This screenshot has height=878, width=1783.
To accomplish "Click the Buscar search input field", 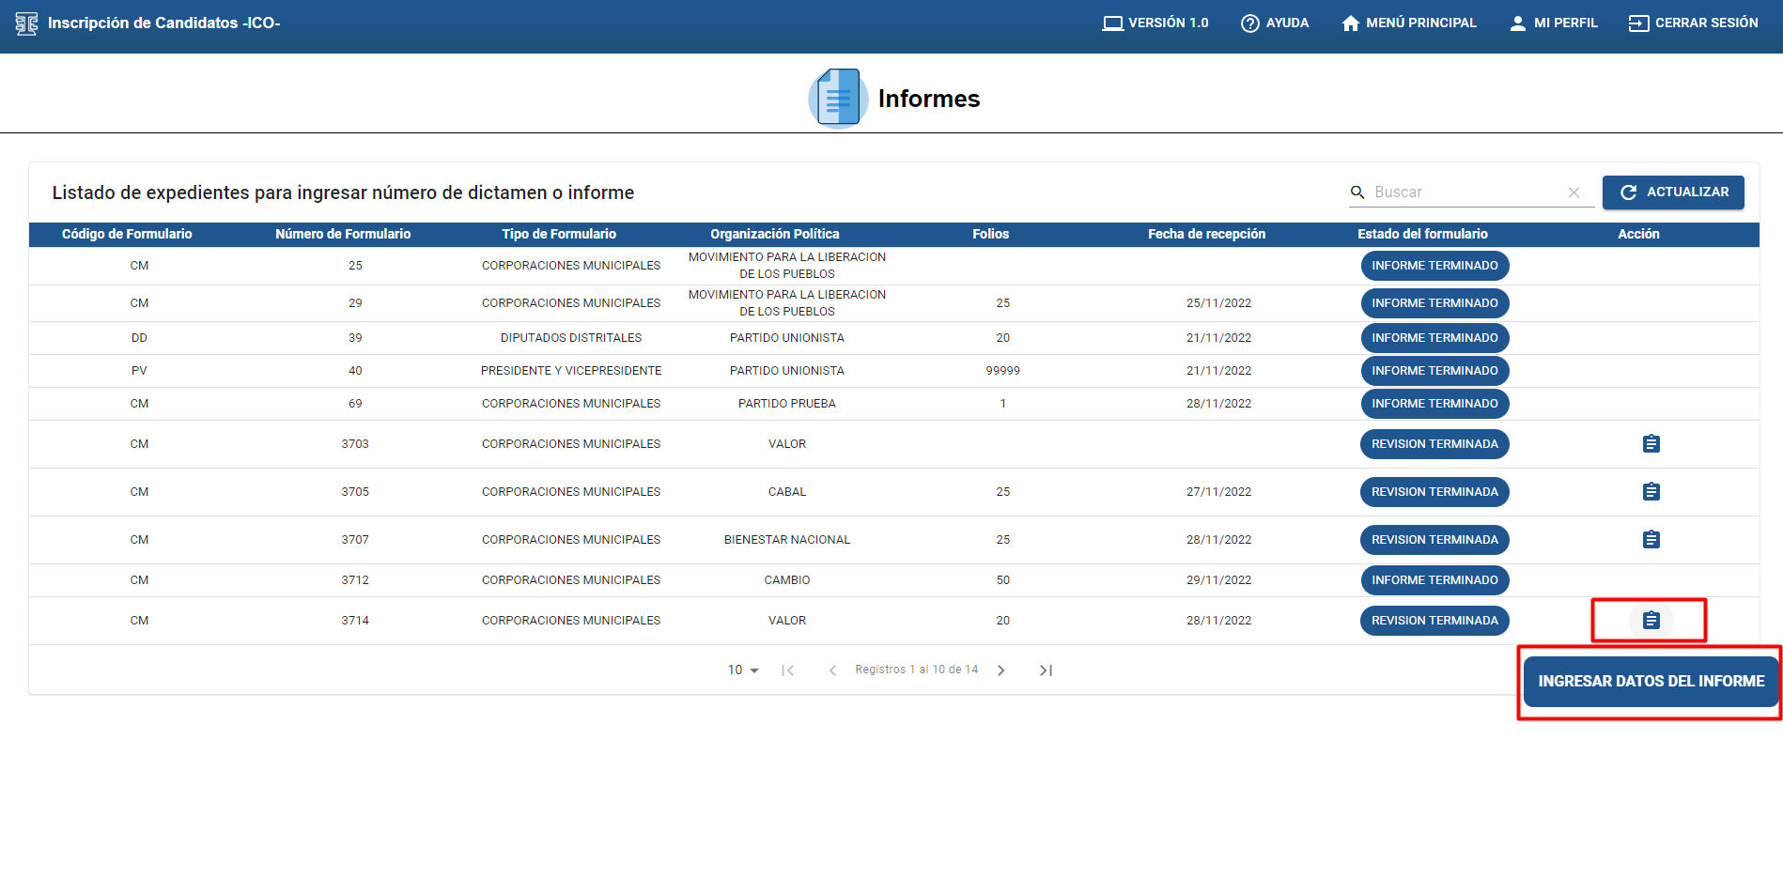I will [1465, 193].
